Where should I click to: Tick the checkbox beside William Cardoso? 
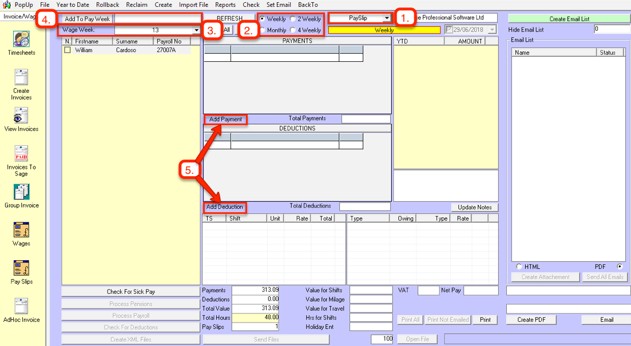pos(68,50)
